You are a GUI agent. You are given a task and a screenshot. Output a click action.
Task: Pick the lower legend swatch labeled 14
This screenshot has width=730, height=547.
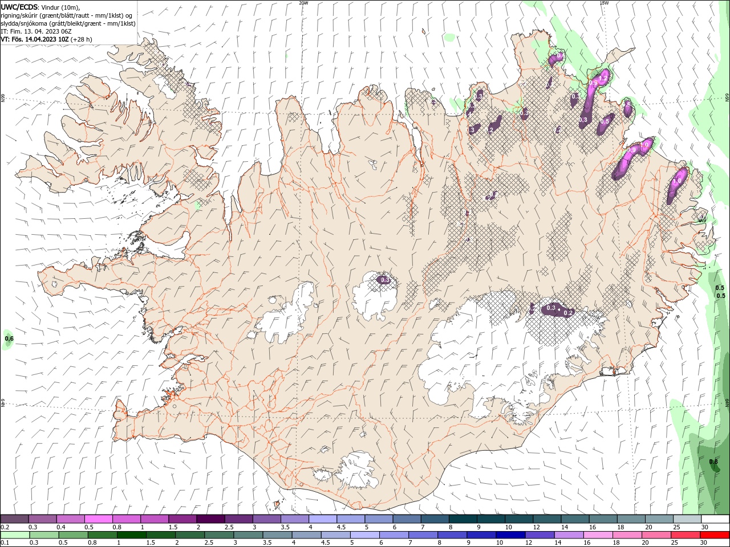(569, 535)
